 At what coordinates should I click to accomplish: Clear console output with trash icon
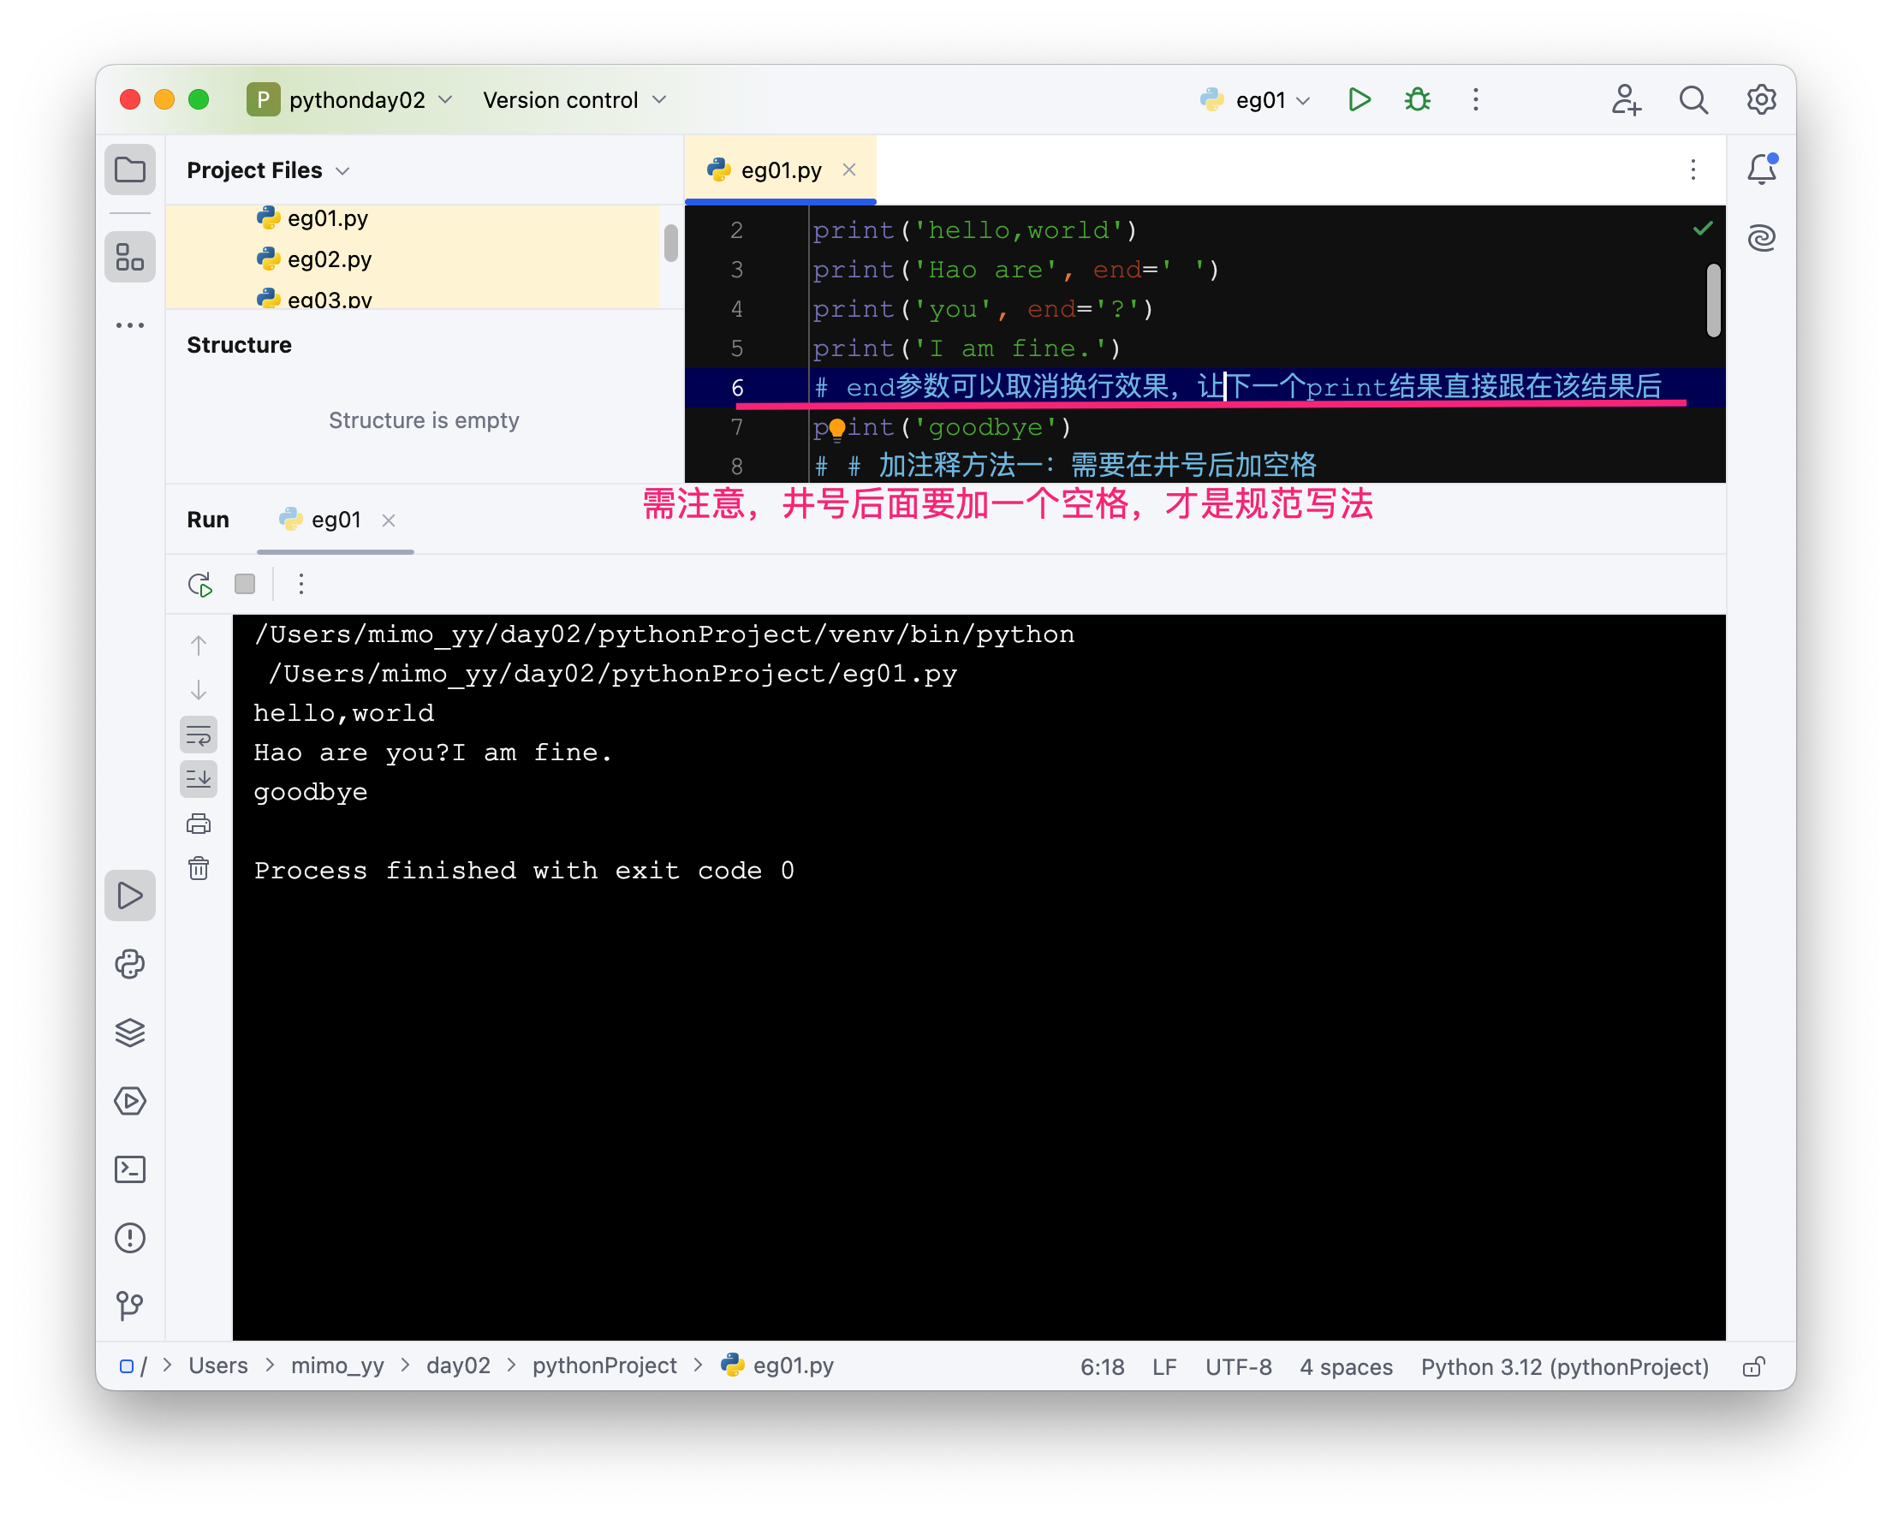click(199, 869)
